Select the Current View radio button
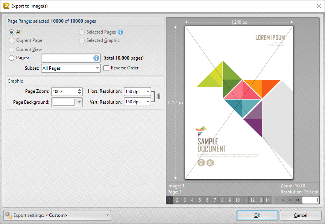Viewport: 325px width, 224px height. (x=12, y=49)
